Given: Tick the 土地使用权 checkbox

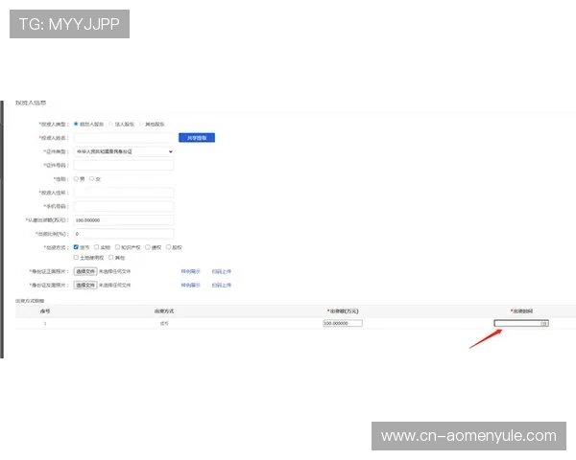Looking at the screenshot, I should point(76,257).
